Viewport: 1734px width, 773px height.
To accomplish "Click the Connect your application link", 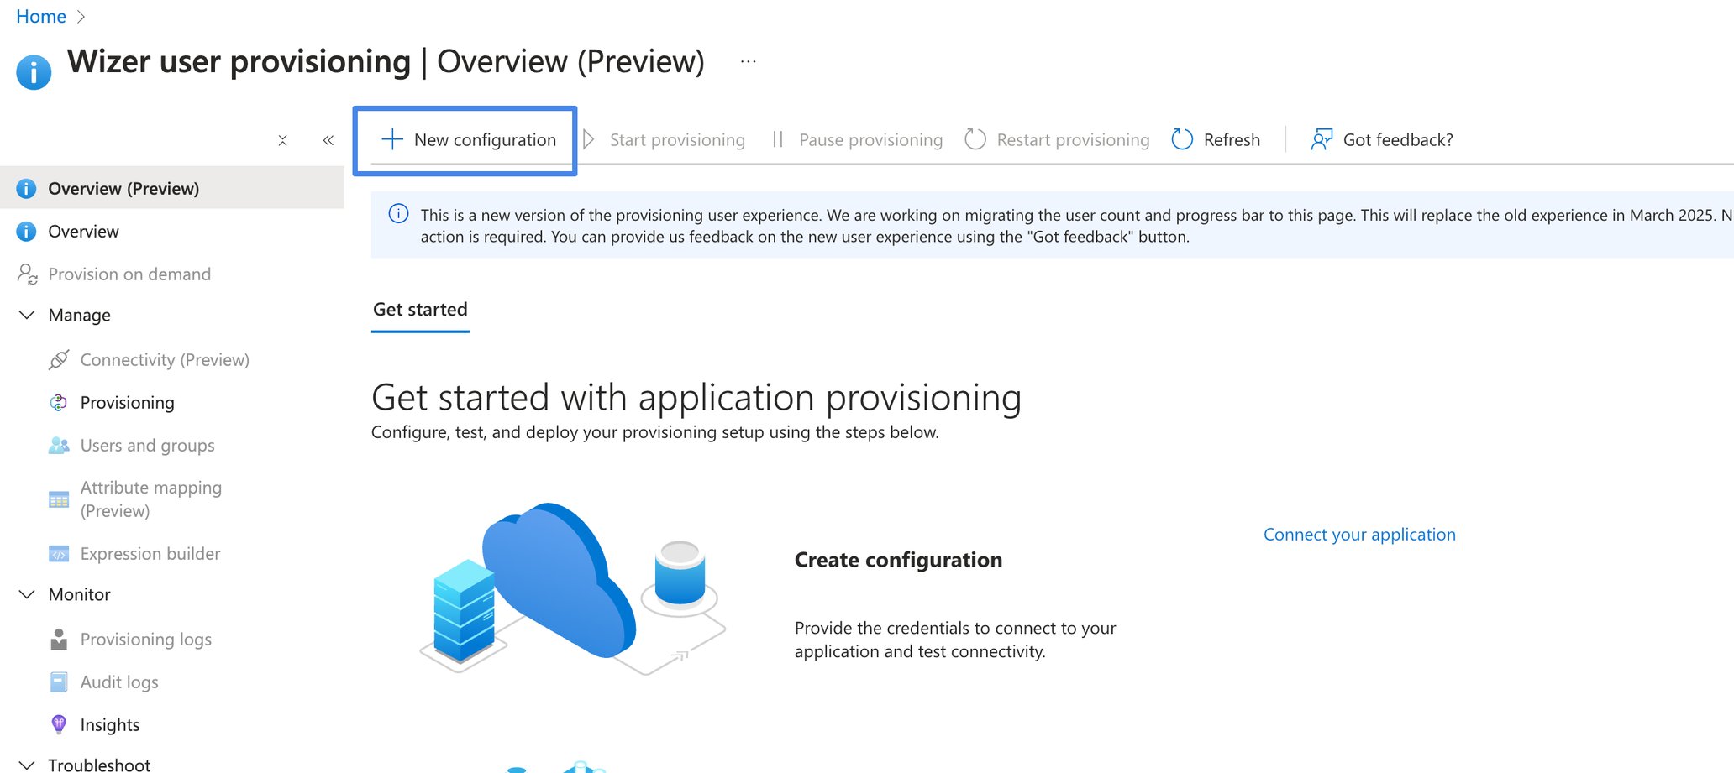I will tap(1358, 534).
